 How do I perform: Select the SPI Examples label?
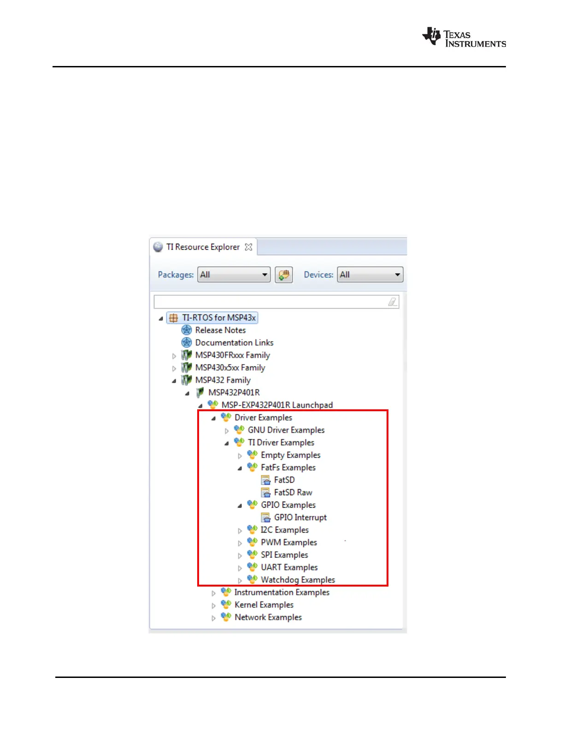click(284, 555)
